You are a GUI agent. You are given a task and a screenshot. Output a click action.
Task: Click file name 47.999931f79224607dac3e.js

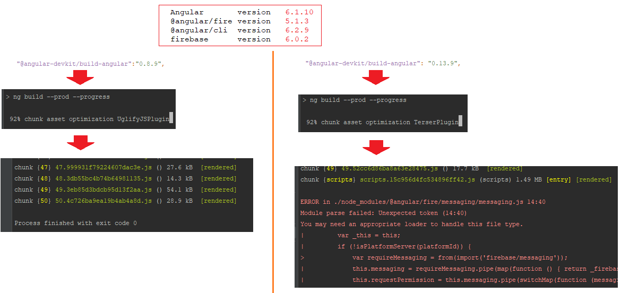[x=103, y=168]
